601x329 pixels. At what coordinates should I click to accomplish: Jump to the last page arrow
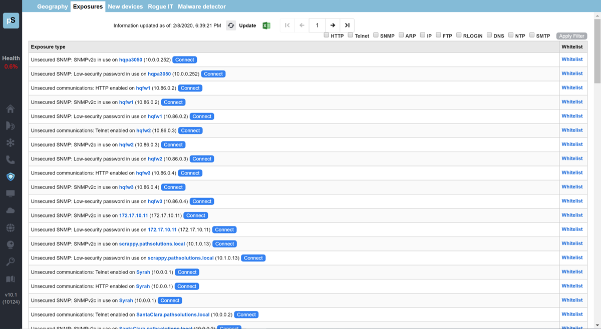point(347,25)
